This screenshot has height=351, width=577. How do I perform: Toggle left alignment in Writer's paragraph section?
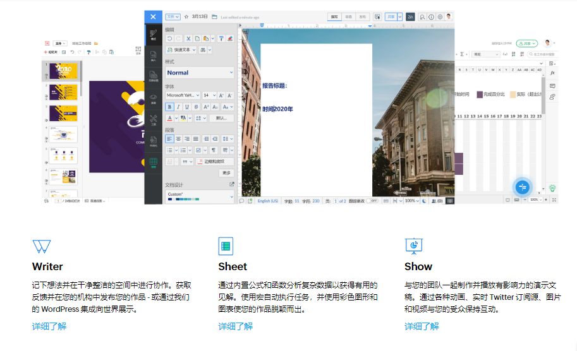(x=169, y=139)
